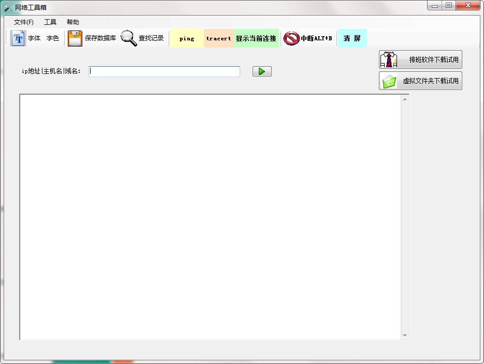484x364 pixels.
Task: Run the ping command button
Action: [187, 38]
